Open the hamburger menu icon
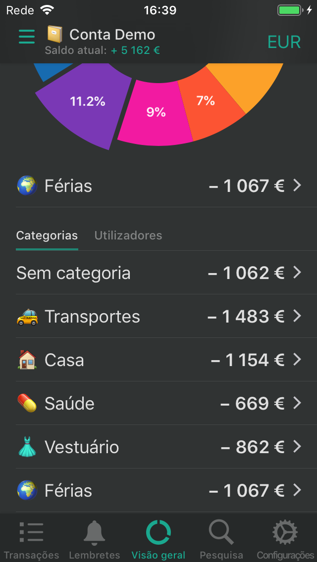This screenshot has height=562, width=317. click(x=27, y=37)
